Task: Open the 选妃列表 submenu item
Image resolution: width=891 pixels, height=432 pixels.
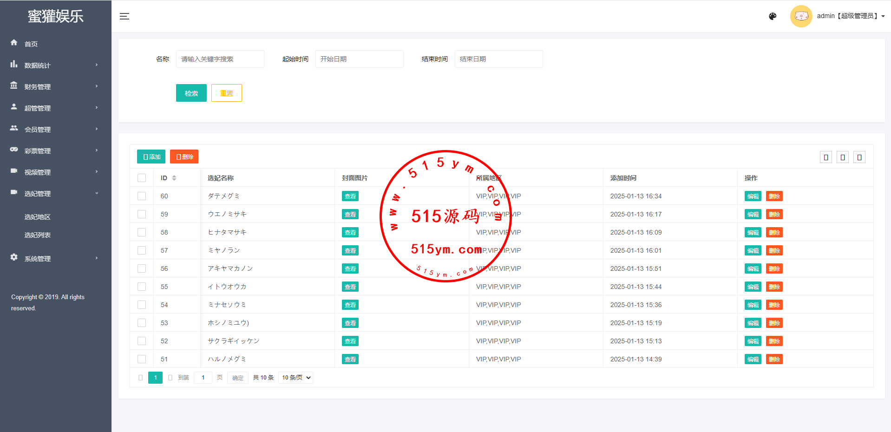Action: (x=38, y=235)
